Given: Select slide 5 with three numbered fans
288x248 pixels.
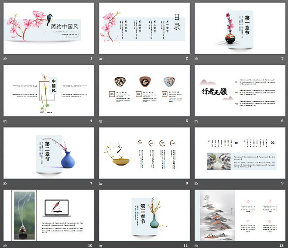Looking at the screenshot, I should (x=144, y=91).
